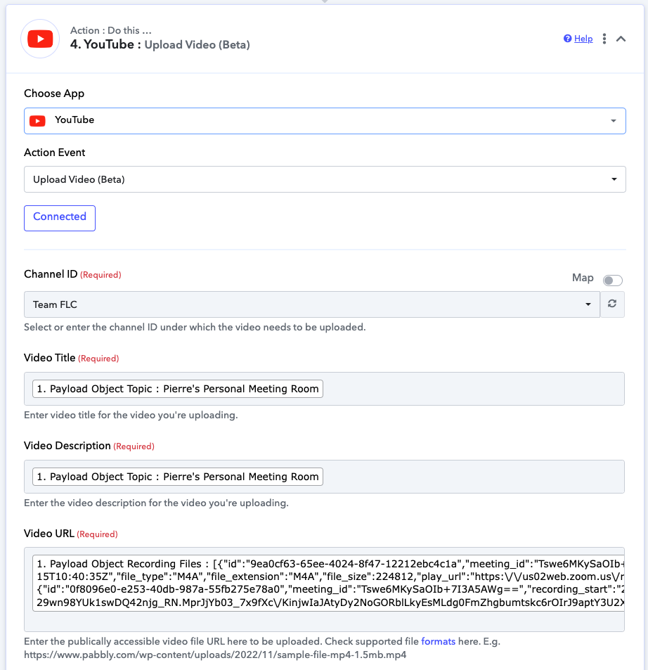Collapse the YouTube action step
648x670 pixels.
point(621,39)
